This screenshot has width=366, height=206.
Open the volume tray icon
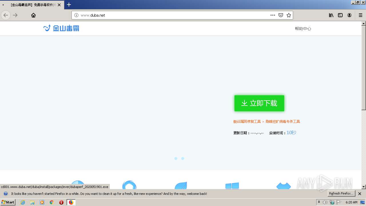click(325, 202)
